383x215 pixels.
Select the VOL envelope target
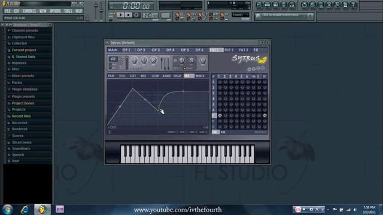(122, 76)
